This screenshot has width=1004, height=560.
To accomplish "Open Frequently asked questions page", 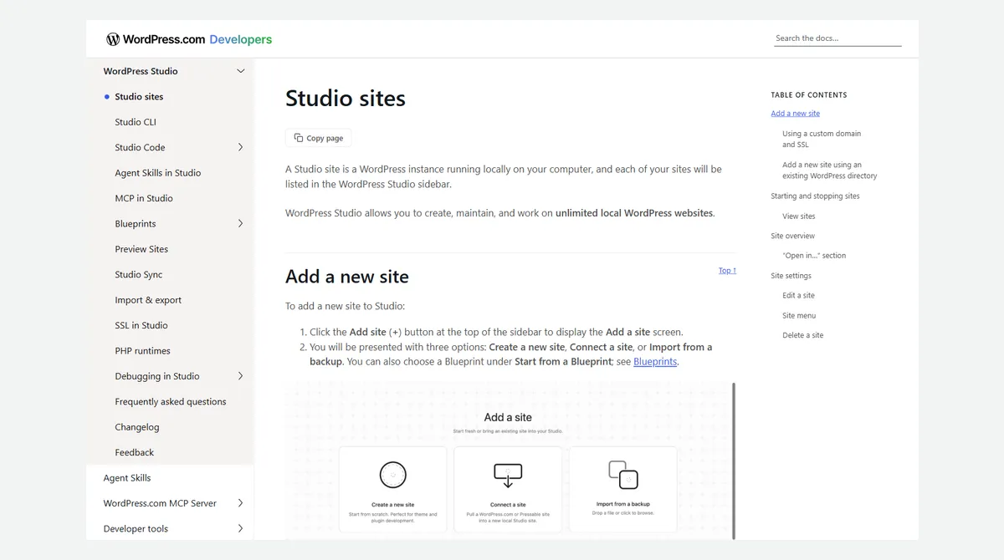I will [171, 401].
